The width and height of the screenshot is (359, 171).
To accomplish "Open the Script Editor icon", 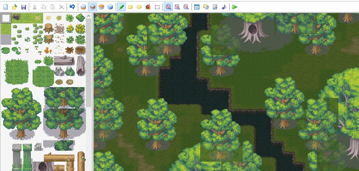I will tap(215, 7).
